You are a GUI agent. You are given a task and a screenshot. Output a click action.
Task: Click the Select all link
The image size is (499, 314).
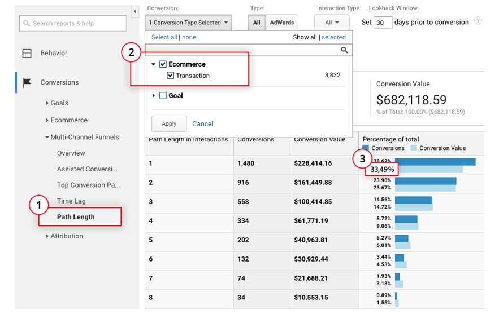164,37
